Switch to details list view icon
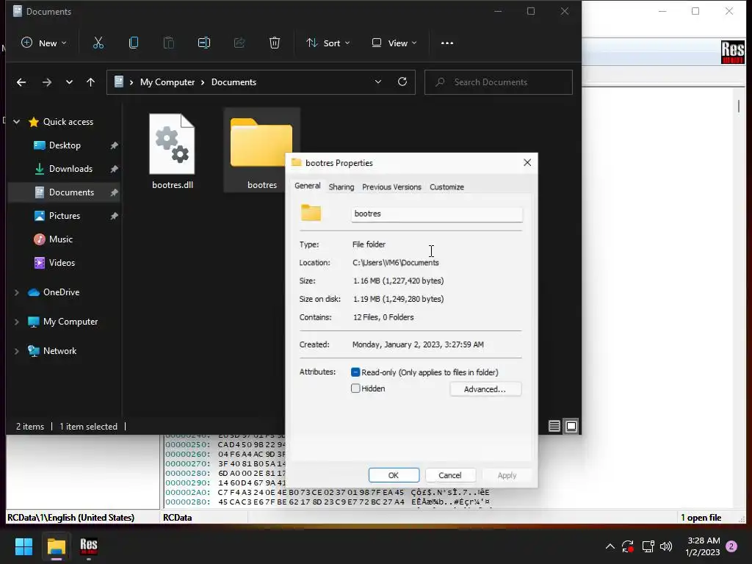This screenshot has height=564, width=752. click(554, 427)
